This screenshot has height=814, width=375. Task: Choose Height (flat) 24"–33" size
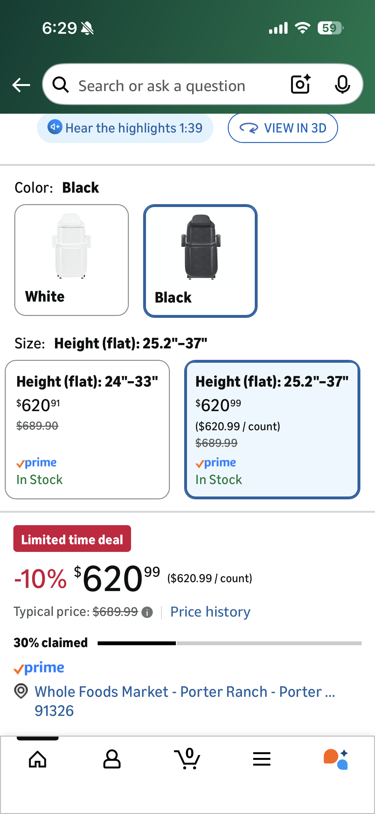coord(87,429)
